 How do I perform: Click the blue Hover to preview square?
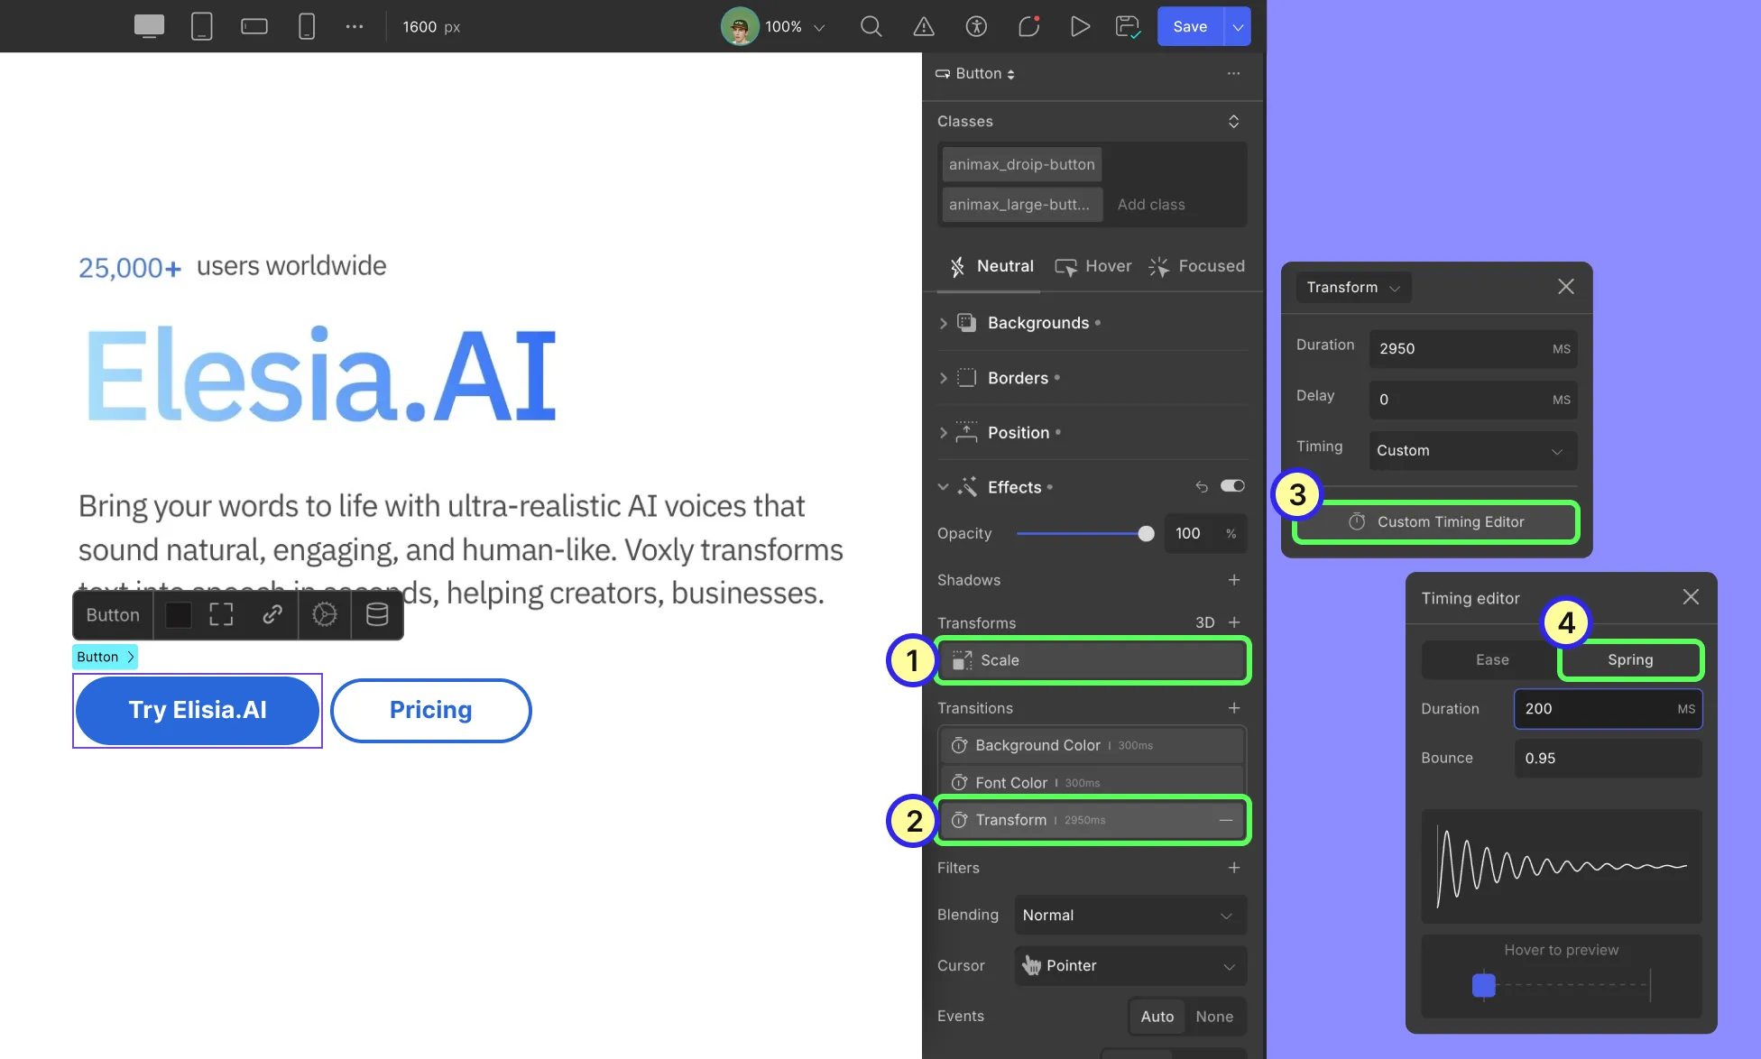coord(1483,985)
